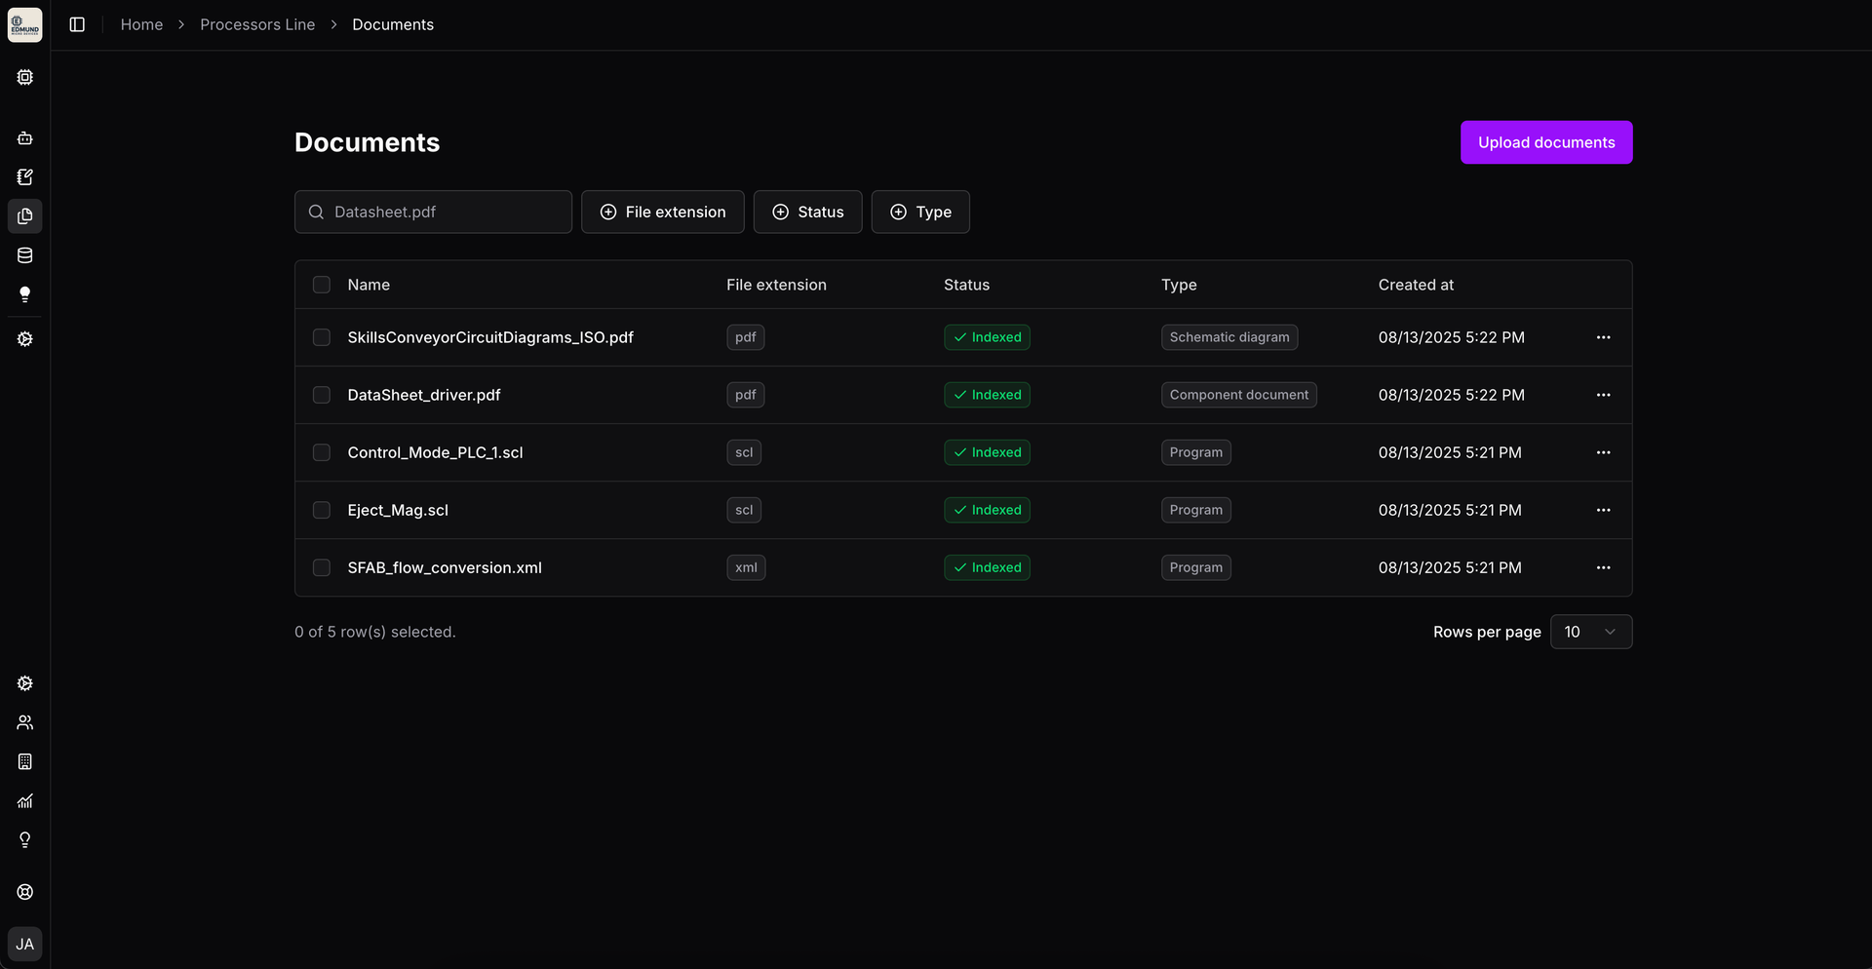Click the document search input field

(434, 212)
